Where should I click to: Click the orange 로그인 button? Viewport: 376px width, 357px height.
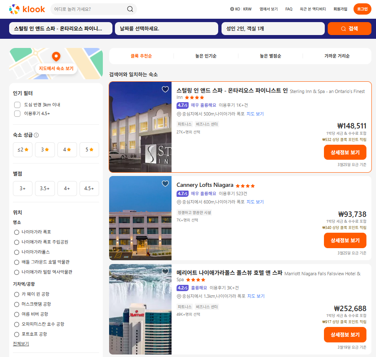tap(362, 9)
